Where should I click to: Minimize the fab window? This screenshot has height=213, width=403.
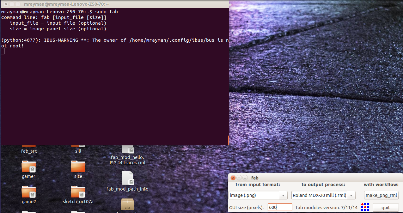tap(239, 178)
